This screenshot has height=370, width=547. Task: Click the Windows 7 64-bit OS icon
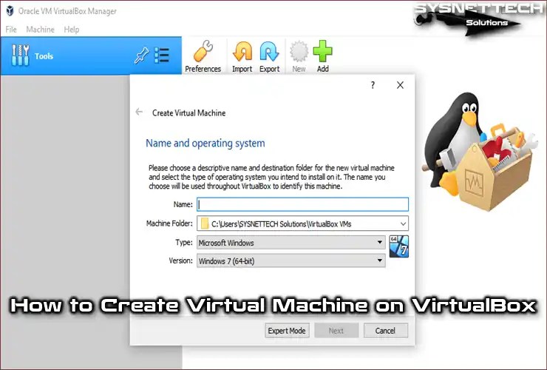click(x=398, y=246)
